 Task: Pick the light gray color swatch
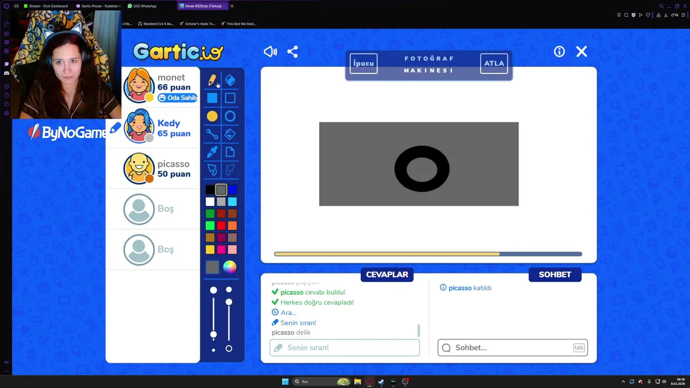coord(221,202)
